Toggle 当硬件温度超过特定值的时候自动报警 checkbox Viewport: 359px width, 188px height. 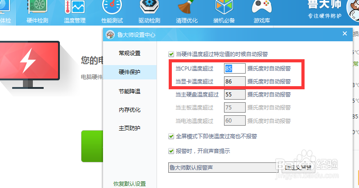171,54
